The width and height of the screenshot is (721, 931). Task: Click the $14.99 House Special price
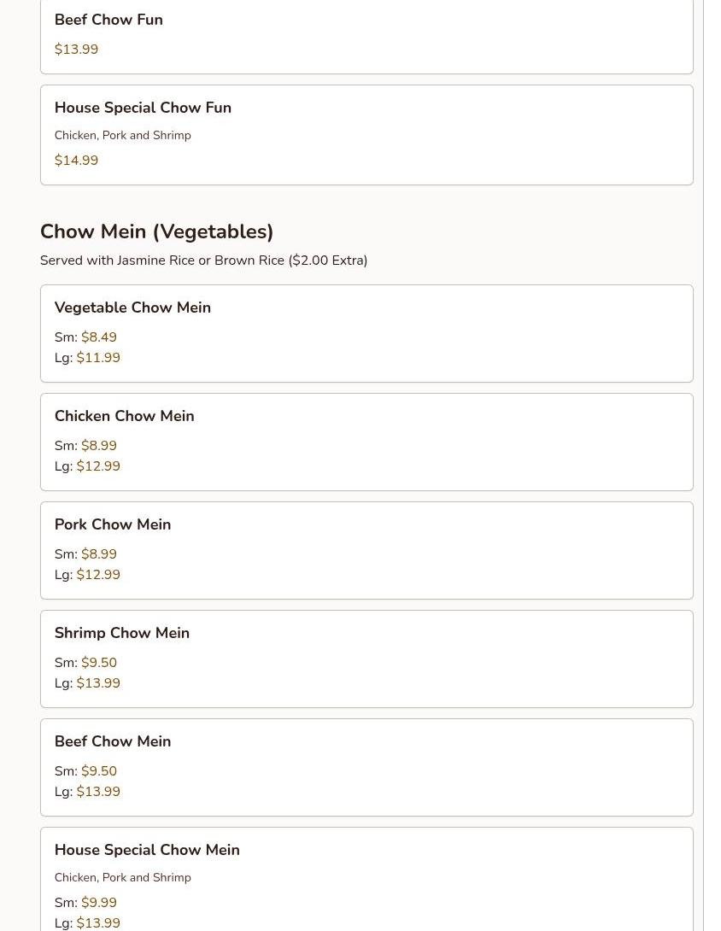(76, 161)
